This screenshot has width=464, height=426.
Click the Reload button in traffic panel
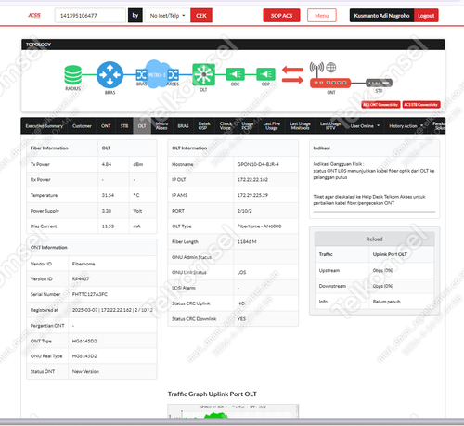(374, 239)
